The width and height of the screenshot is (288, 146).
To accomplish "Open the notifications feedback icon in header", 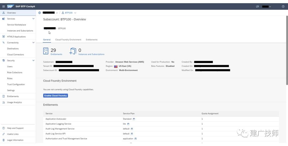I will click(x=257, y=6).
